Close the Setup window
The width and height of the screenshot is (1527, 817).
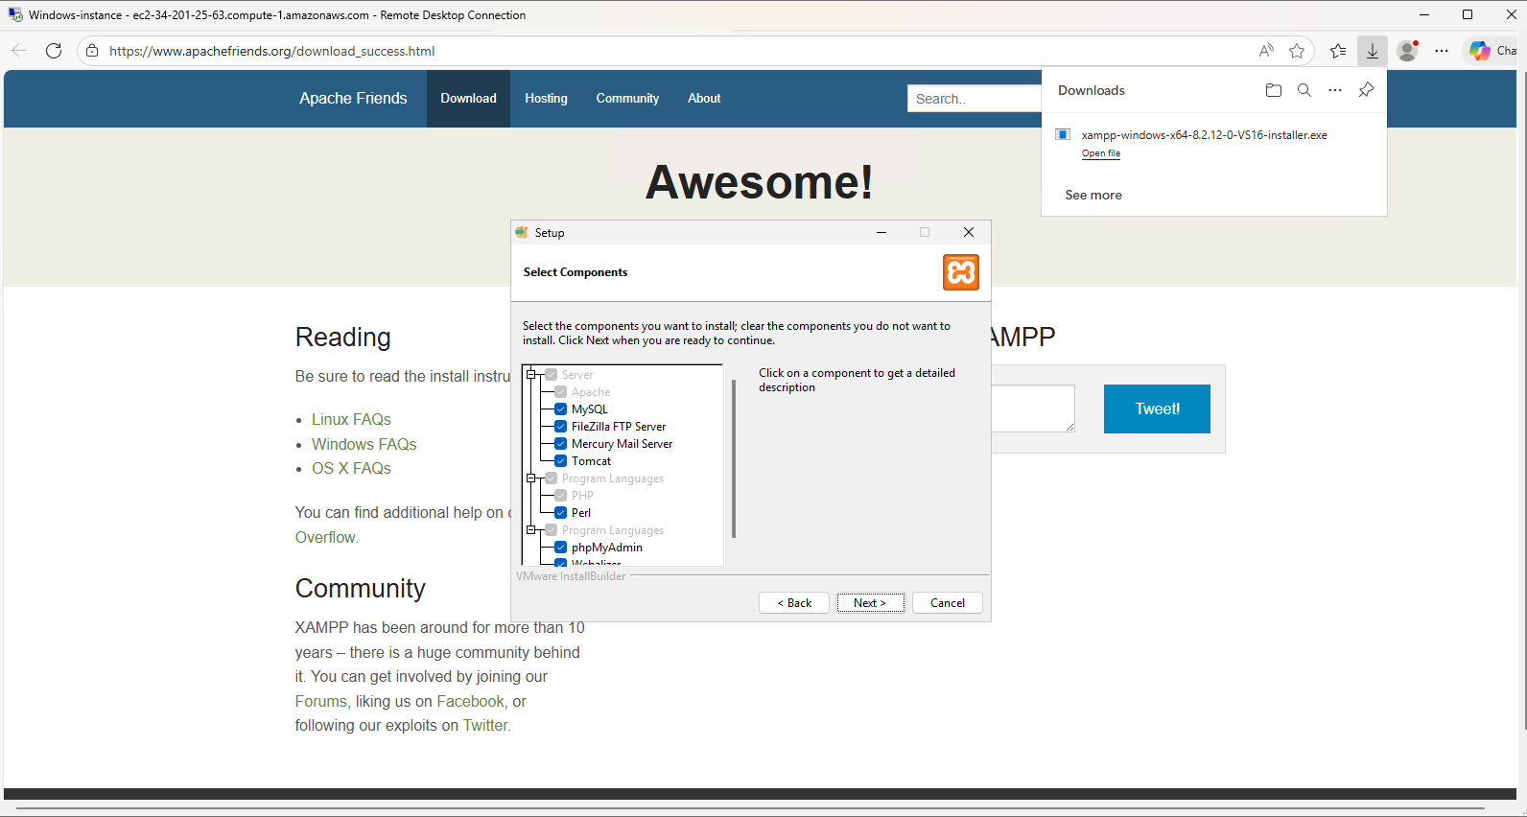coord(969,232)
